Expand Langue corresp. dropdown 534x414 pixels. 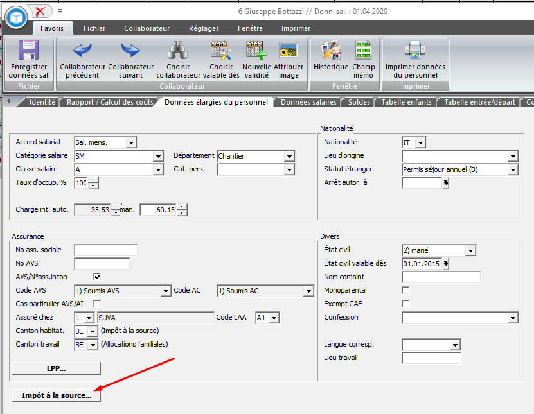point(455,345)
